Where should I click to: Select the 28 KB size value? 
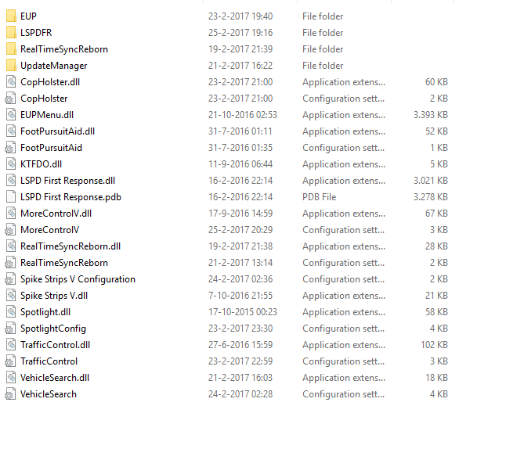(x=436, y=246)
